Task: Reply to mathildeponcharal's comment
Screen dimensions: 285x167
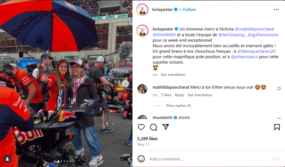Action: click(180, 95)
